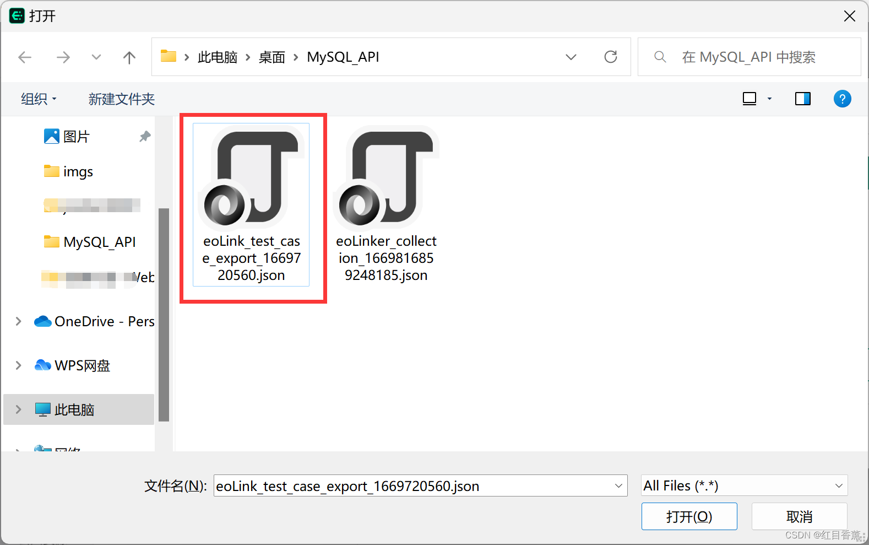Click the imgs folder icon

(52, 171)
